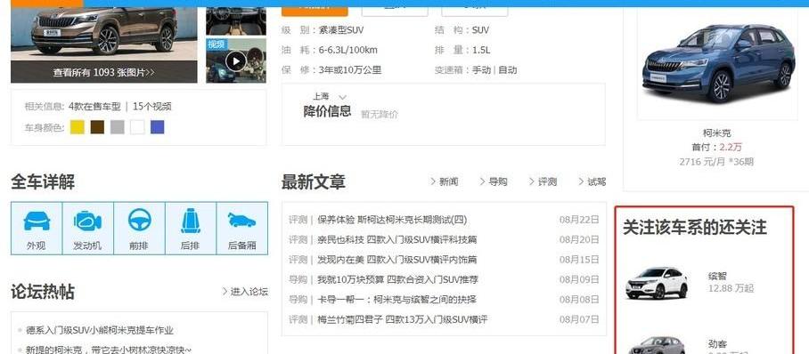View all 1093 photos link
809x354 pixels.
[103, 73]
